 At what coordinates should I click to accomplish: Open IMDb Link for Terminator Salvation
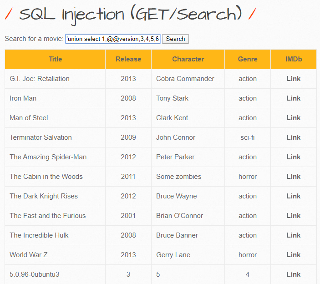293,137
